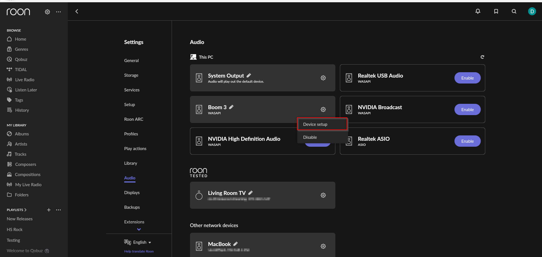Open the profile avatar D

532,11
